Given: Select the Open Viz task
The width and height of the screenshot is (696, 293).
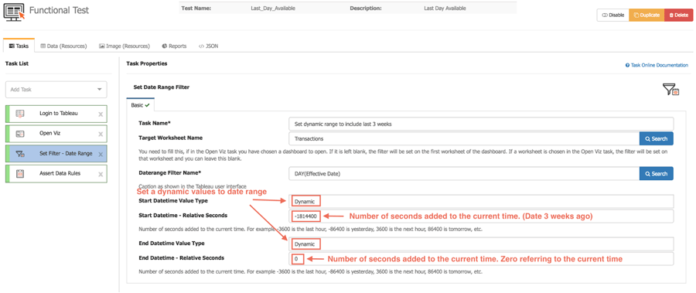Looking at the screenshot, I should [56, 134].
